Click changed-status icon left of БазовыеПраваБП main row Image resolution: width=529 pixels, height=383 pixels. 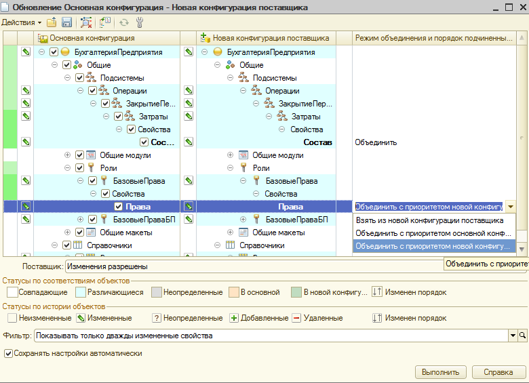[26, 220]
